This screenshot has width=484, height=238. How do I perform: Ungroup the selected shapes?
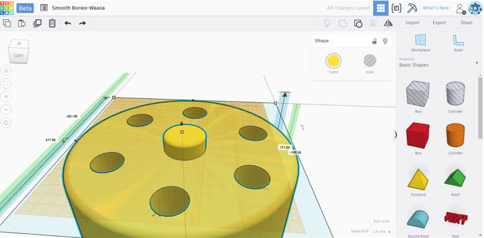tap(358, 23)
